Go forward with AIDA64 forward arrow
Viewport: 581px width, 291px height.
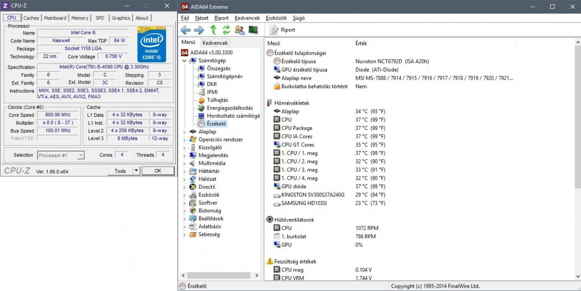(x=199, y=30)
